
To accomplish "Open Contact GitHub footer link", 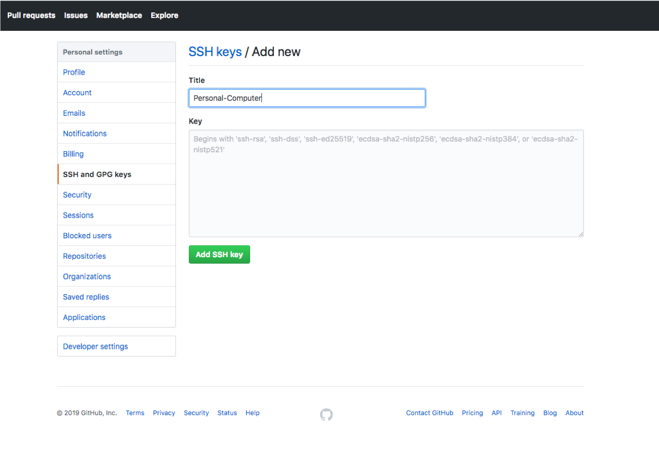I will (430, 413).
